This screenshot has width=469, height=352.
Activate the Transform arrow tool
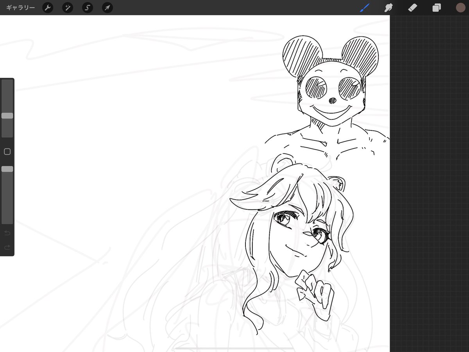[107, 7]
